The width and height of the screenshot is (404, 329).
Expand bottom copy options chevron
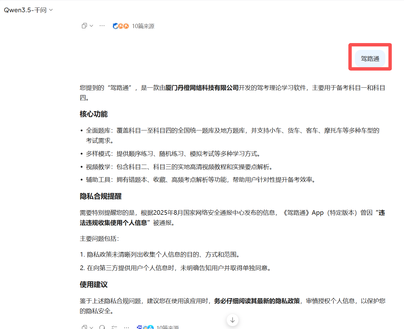(91, 327)
